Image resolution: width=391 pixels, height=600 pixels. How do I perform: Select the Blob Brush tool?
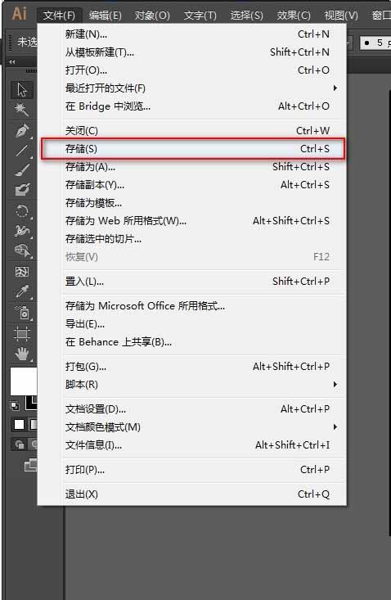[22, 189]
